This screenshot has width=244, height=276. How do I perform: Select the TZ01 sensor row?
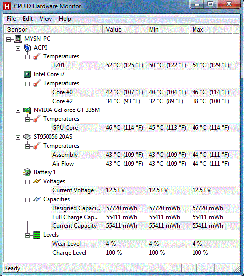(145, 65)
